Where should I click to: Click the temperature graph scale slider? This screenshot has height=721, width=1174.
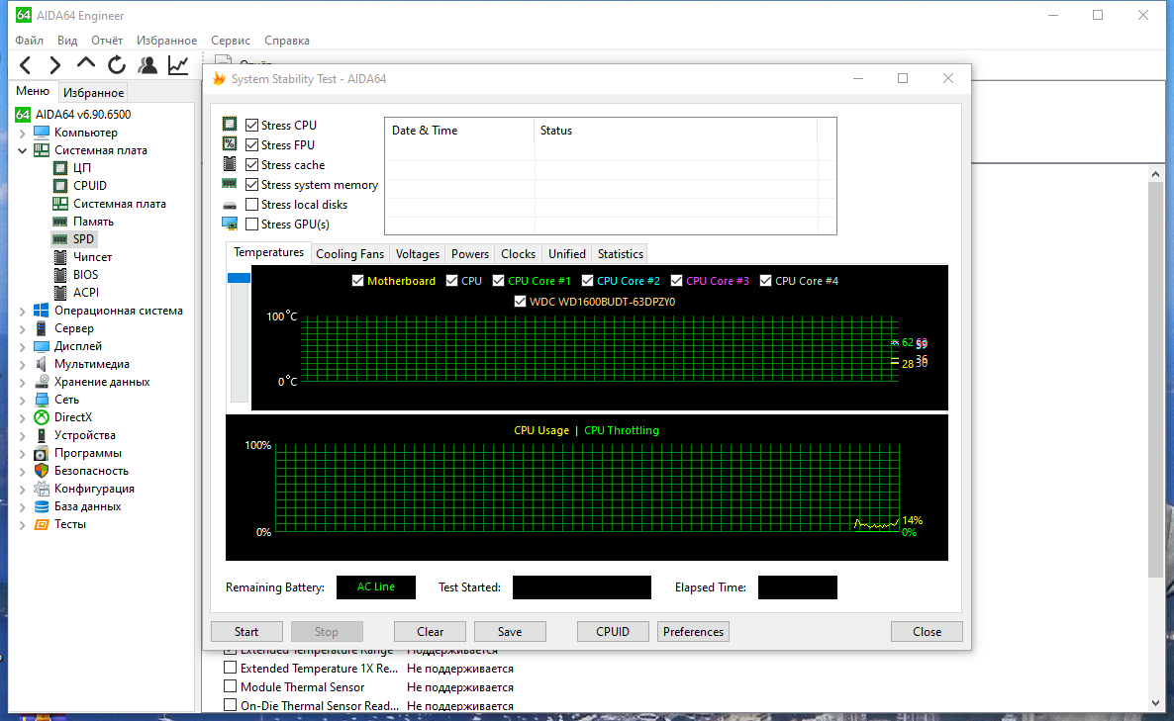click(x=239, y=278)
